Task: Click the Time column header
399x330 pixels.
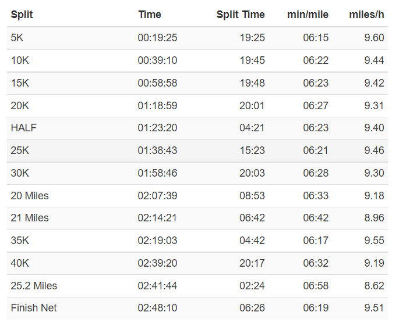Action: pos(150,15)
